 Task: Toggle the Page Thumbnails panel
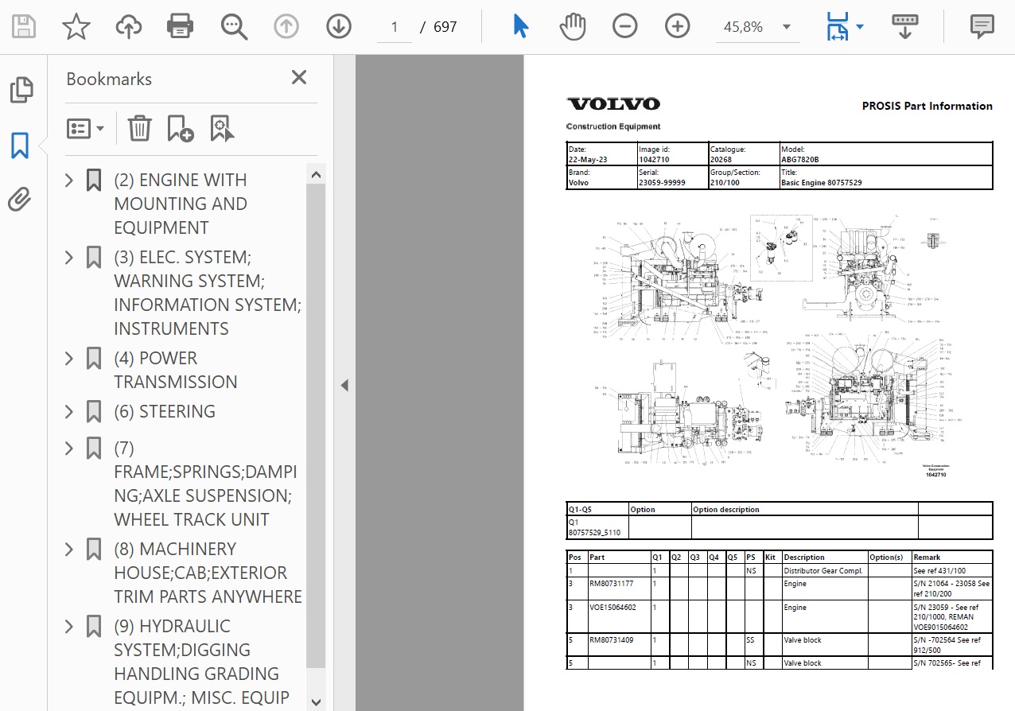pos(21,91)
